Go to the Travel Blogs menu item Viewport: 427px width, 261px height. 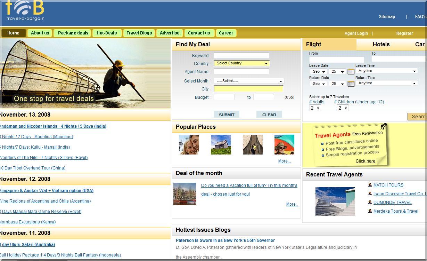coord(139,33)
